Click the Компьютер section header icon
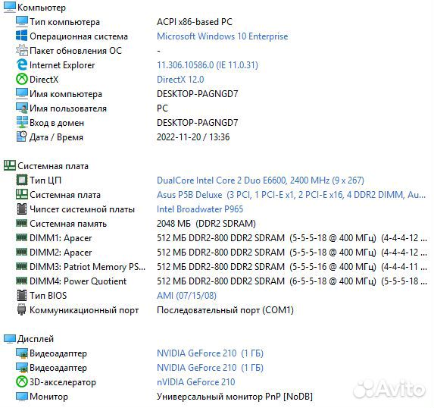The image size is (434, 408). click(10, 8)
